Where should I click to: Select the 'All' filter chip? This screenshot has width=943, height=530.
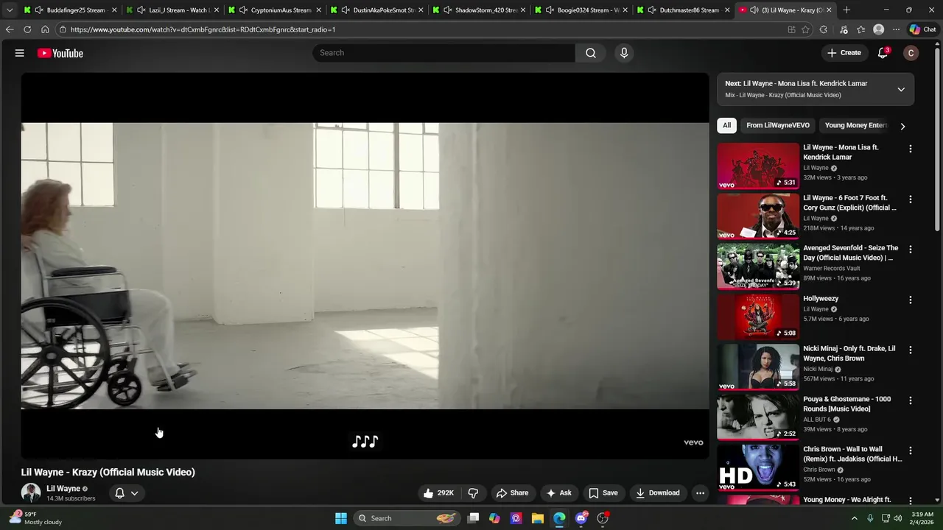tap(726, 125)
